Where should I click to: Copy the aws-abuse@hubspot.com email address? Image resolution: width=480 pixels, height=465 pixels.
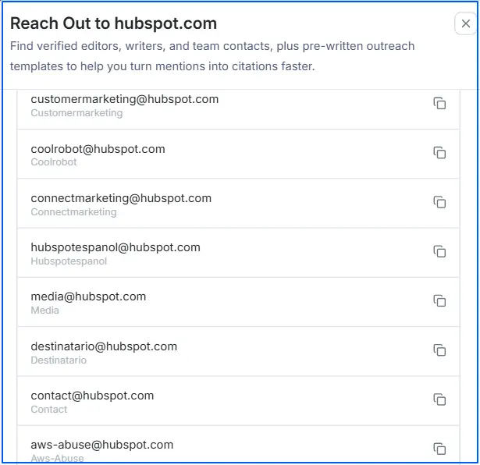439,449
